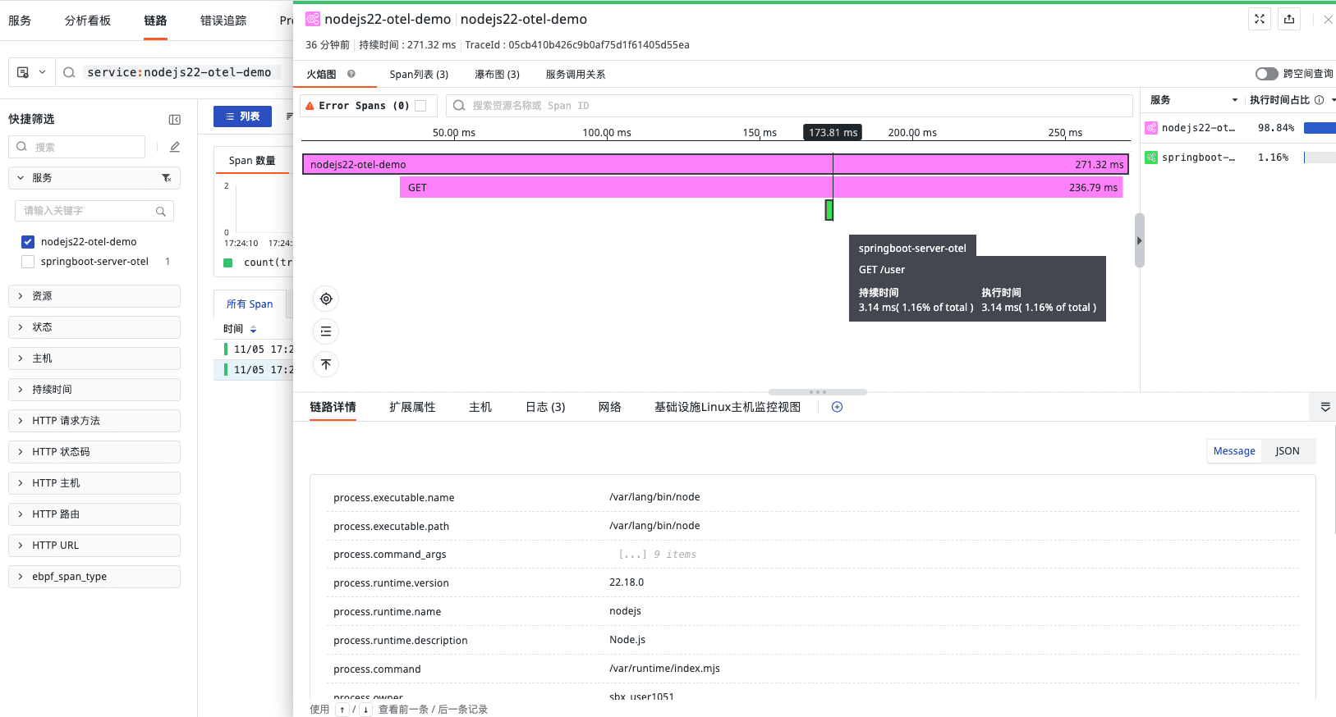1336x717 pixels.
Task: Open the 火焰图 flame graph tab
Action: [321, 75]
